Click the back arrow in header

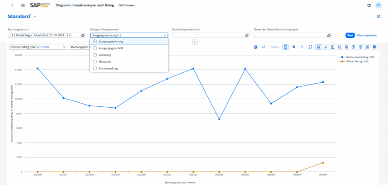12,5
